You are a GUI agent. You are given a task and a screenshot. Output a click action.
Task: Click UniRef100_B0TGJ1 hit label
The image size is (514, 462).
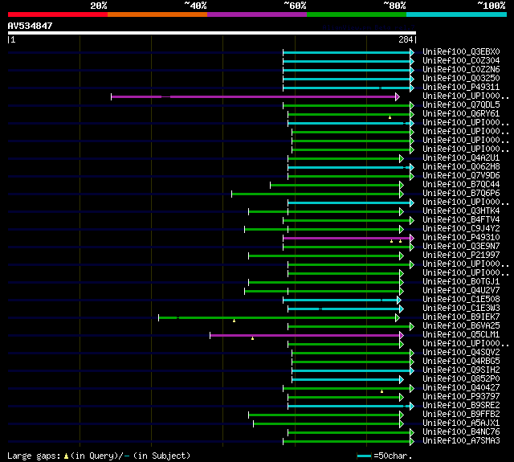click(461, 282)
